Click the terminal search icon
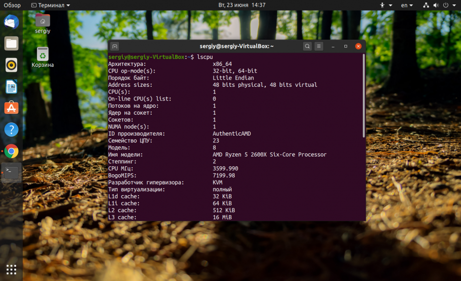 [x=307, y=46]
